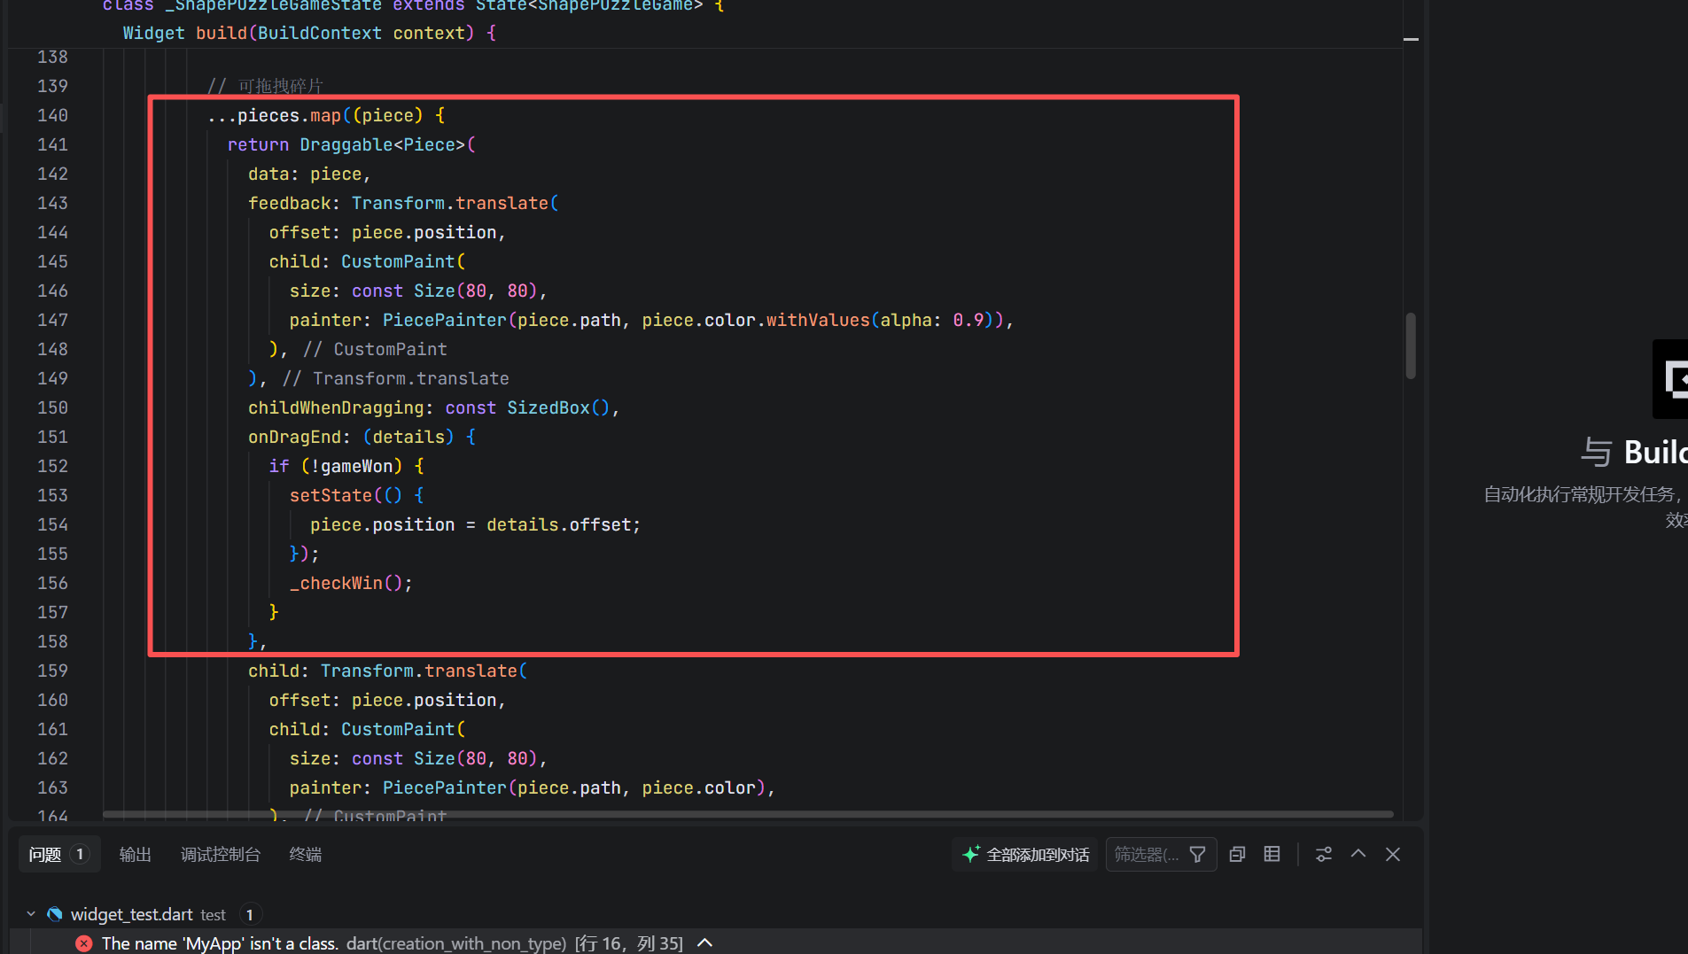Click the funnel filter icon
Image resolution: width=1688 pixels, height=954 pixels.
coord(1197,854)
